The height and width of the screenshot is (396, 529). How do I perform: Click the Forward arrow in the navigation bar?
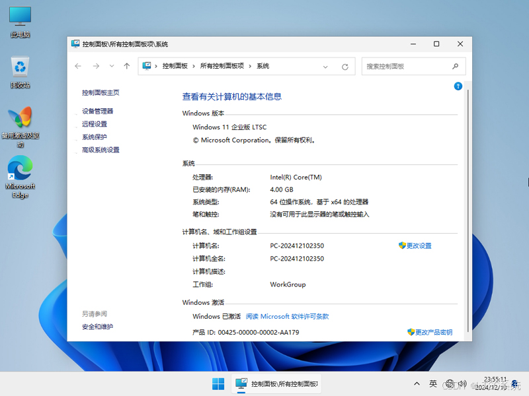[x=96, y=66]
